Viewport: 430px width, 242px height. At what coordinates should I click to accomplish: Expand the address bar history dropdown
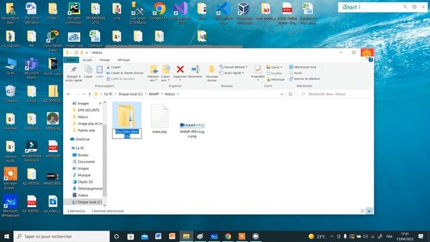tap(282, 94)
